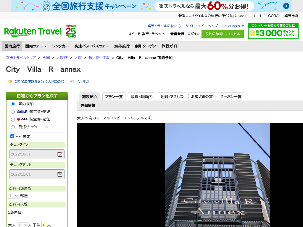Image resolution: width=303 pixels, height=227 pixels.
Task: Click the ログイン link
Action: tap(193, 34)
